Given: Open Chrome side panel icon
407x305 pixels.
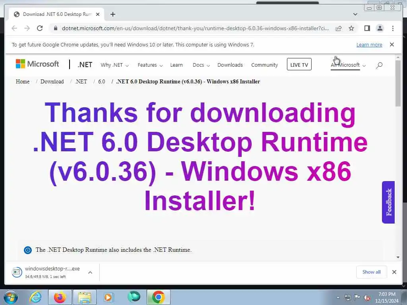Looking at the screenshot, I should point(367,28).
